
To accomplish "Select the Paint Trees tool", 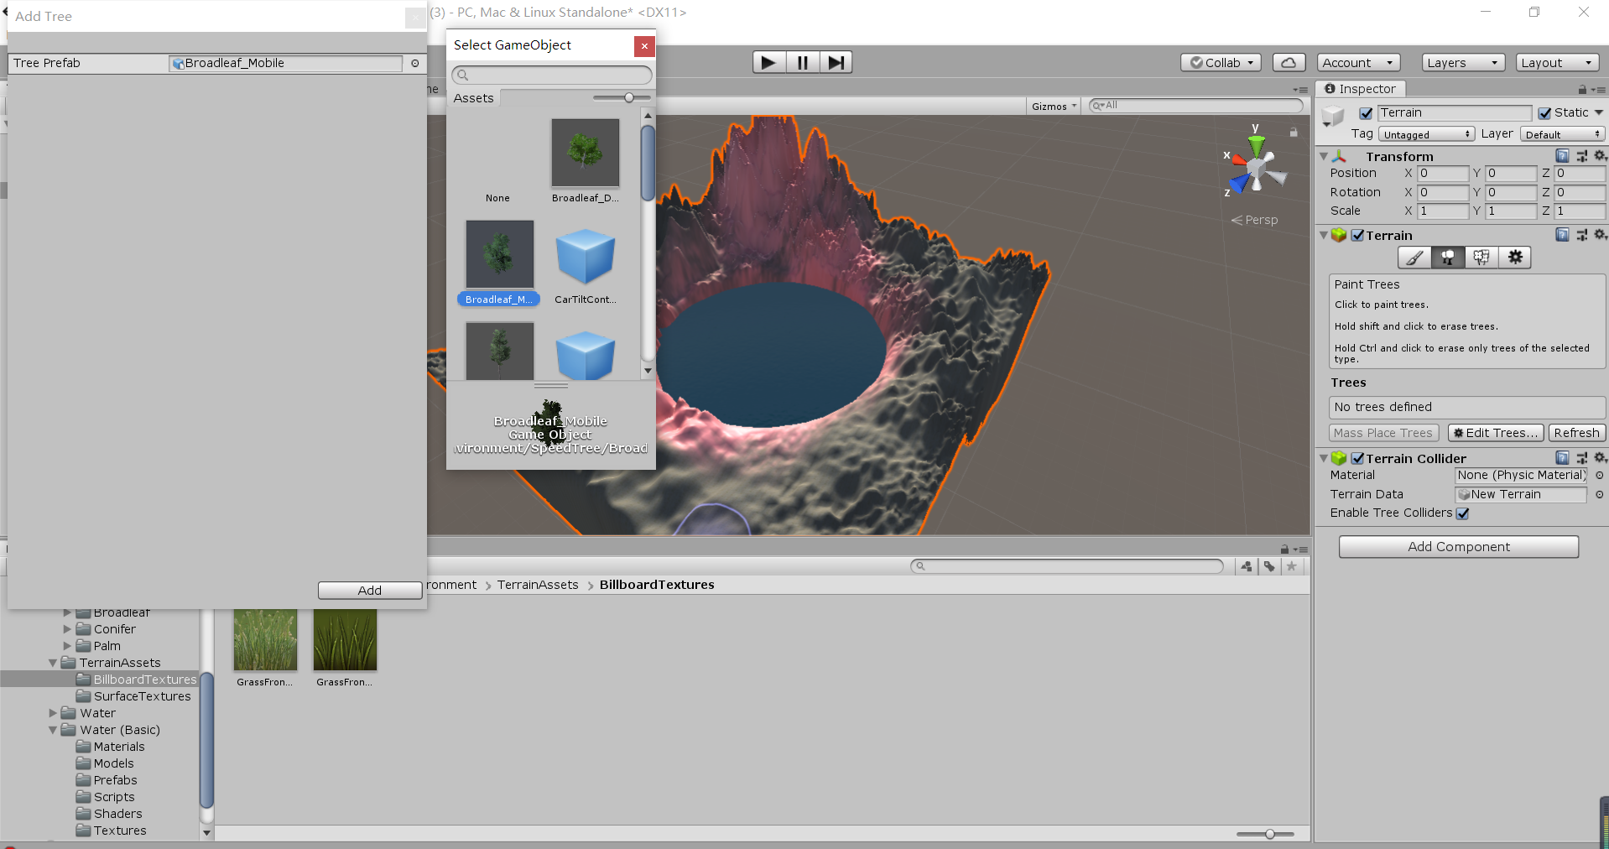I will [1448, 258].
